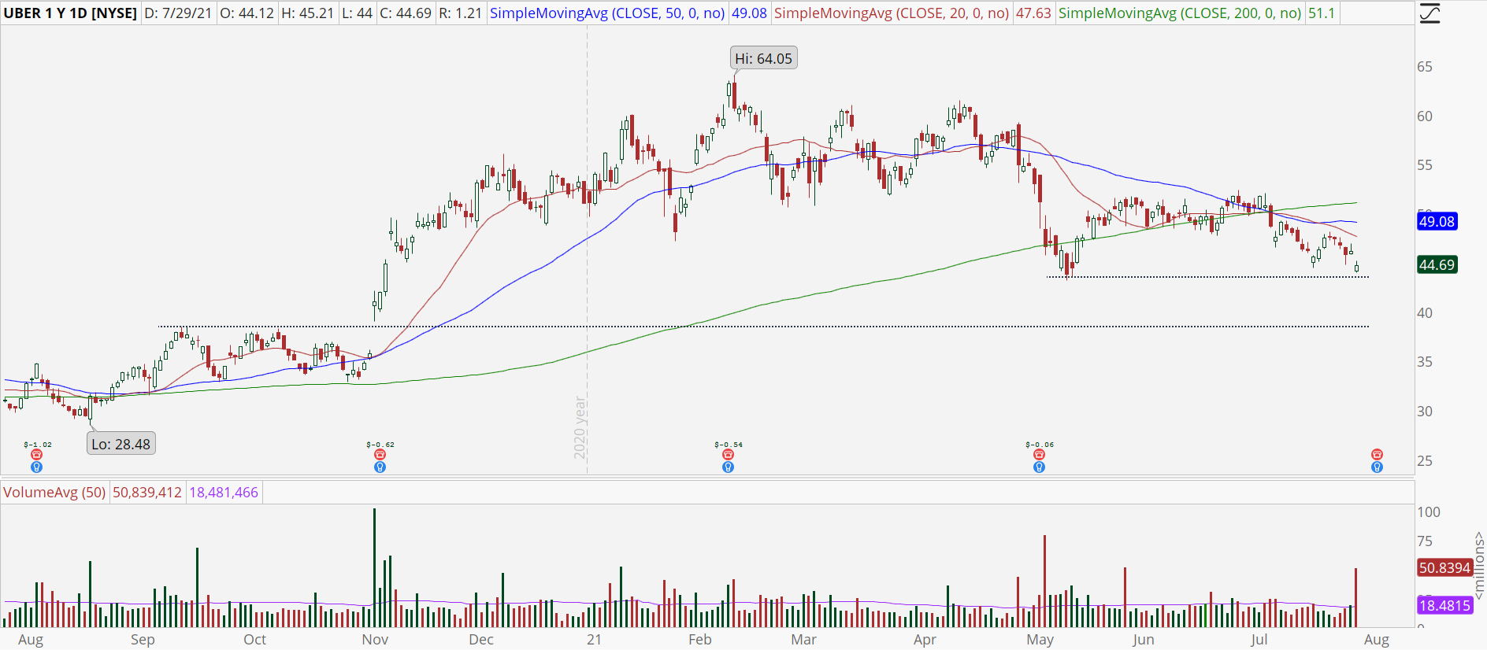
Task: Open the blue conference call icon under $-0.62
Action: (380, 467)
